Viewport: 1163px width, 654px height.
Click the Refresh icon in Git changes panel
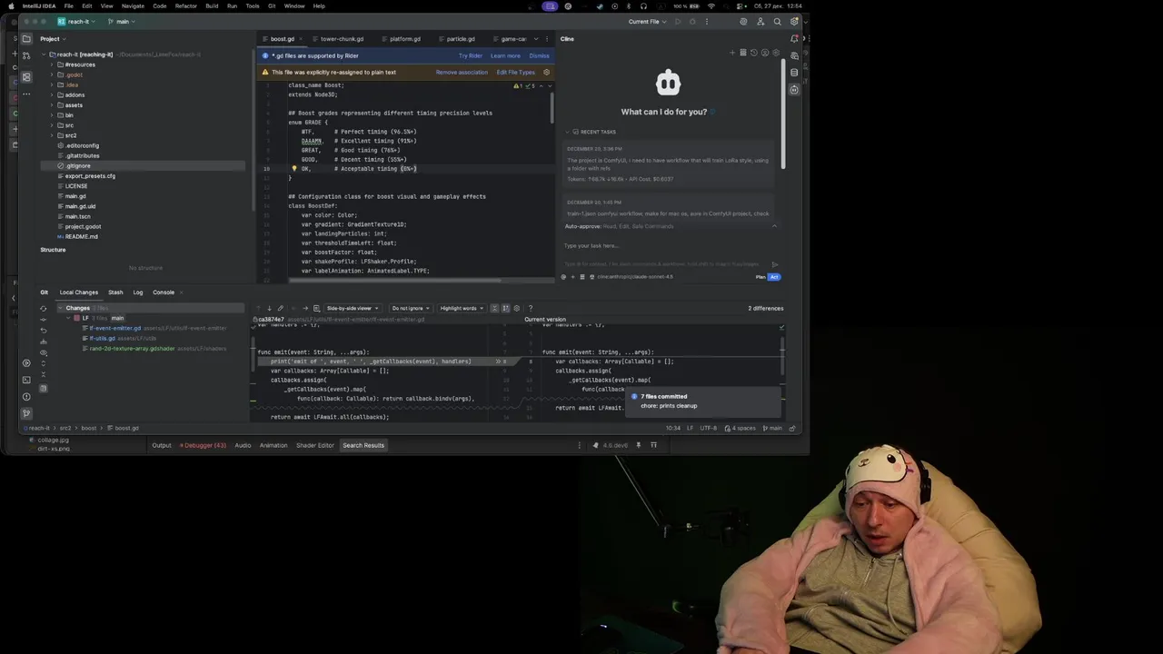pyautogui.click(x=43, y=308)
